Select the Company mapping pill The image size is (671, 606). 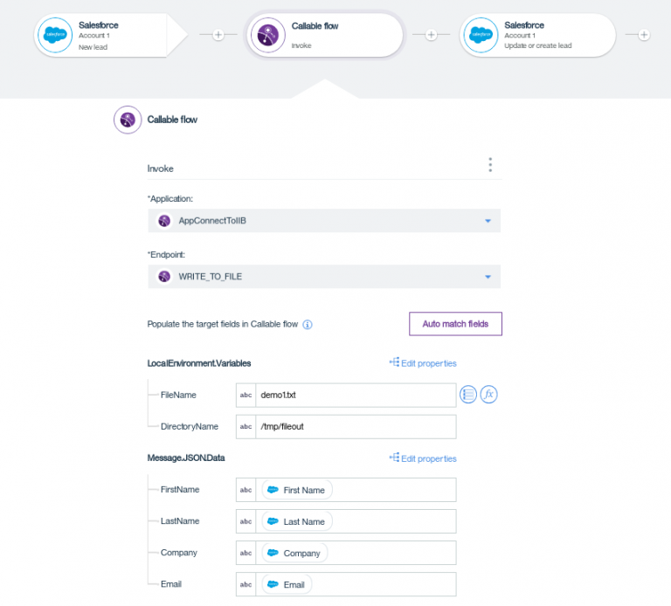[294, 553]
